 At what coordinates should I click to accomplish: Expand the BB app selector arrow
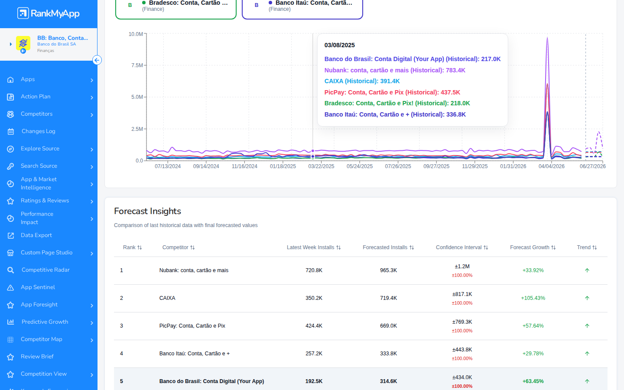(10, 44)
